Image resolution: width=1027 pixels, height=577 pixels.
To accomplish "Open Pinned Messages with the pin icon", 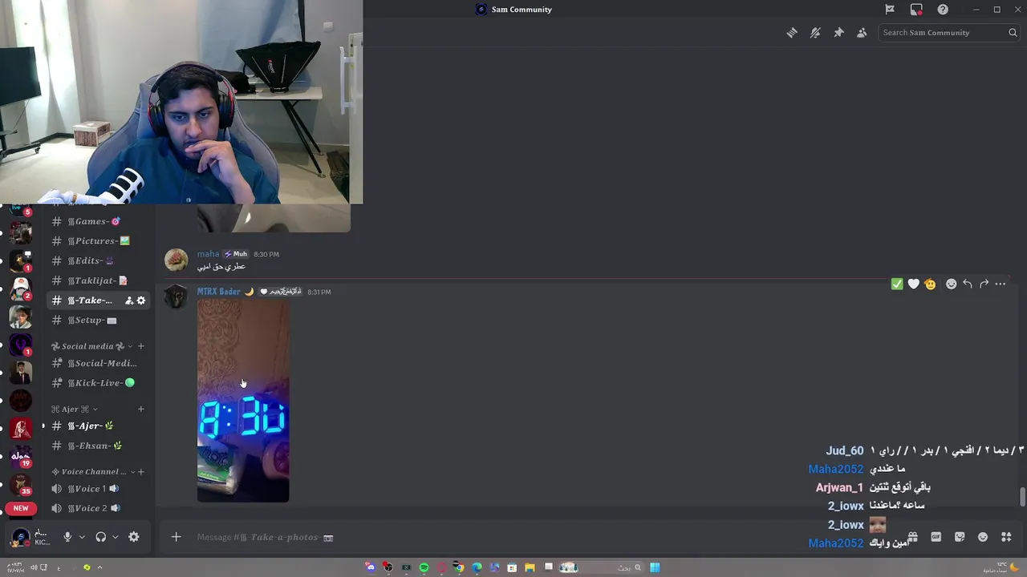I will (x=838, y=33).
